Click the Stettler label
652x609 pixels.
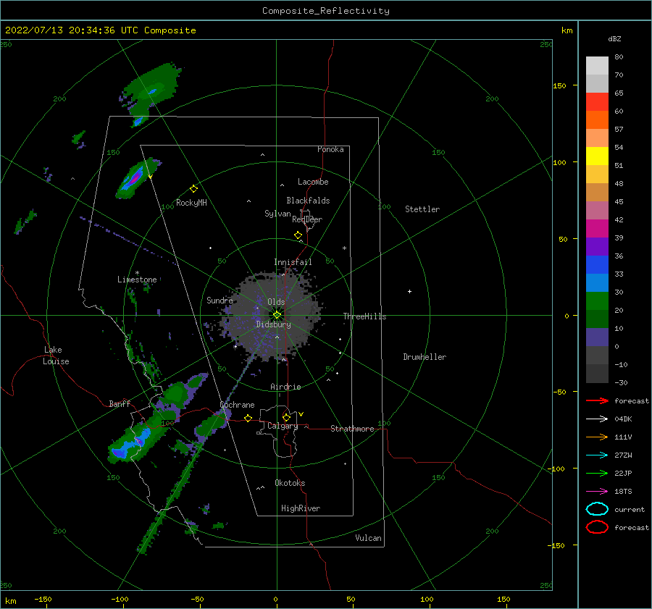tap(422, 209)
